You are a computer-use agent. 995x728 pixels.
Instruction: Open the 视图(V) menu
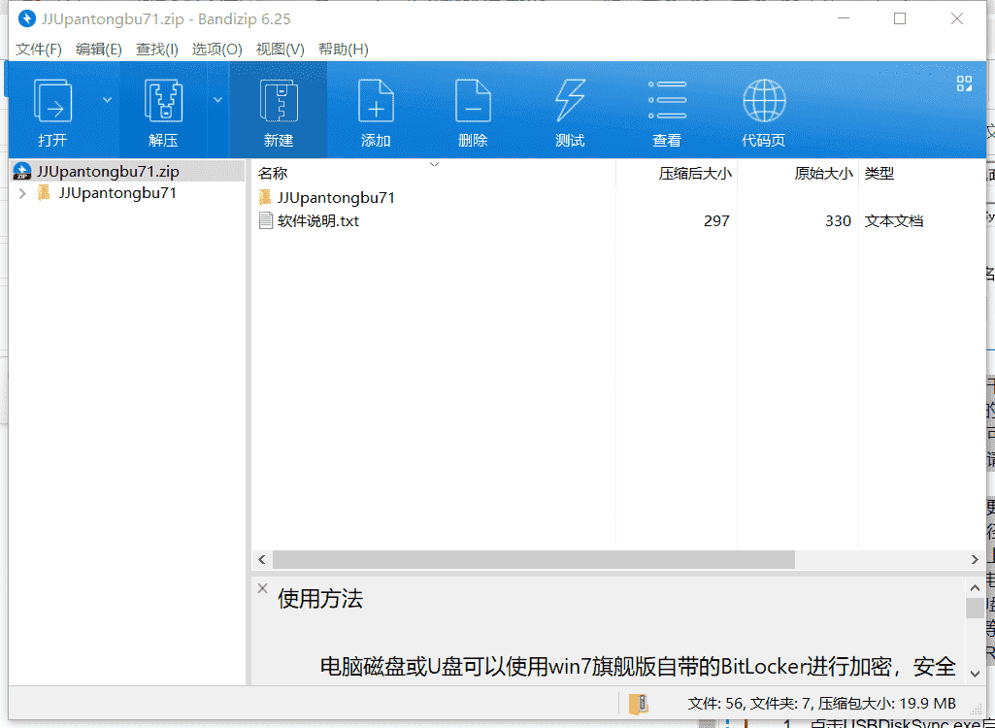(x=280, y=50)
